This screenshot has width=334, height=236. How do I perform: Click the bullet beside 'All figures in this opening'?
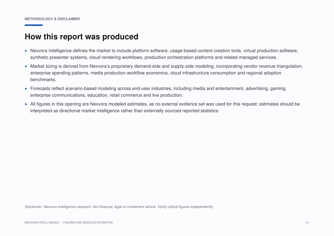26,104
